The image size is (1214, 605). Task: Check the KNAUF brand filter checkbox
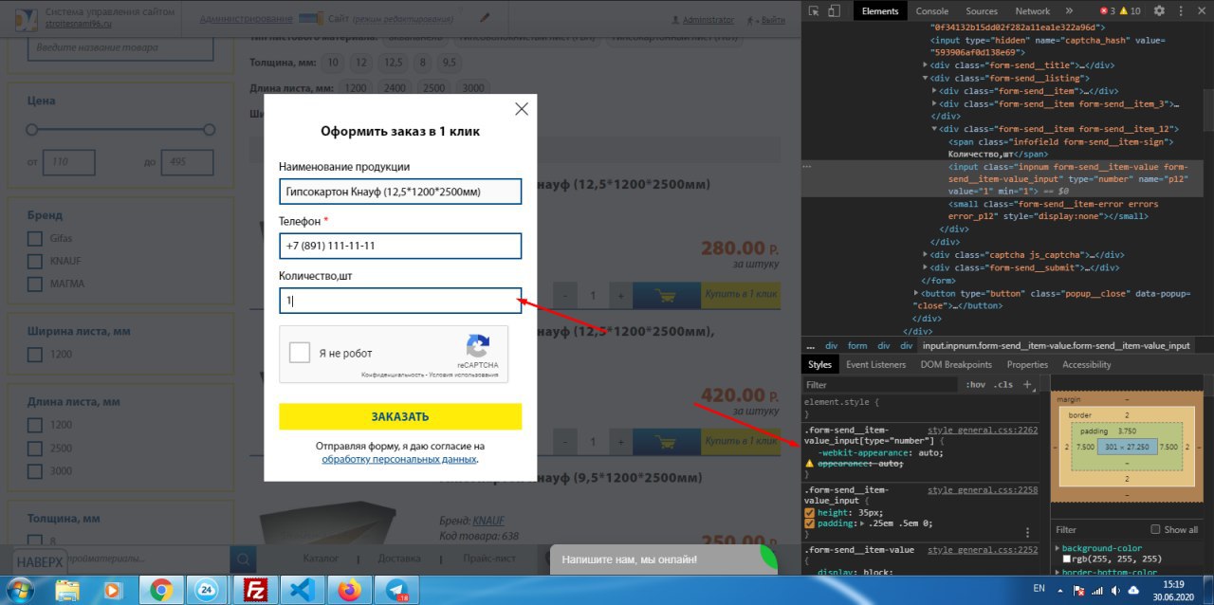coord(35,261)
